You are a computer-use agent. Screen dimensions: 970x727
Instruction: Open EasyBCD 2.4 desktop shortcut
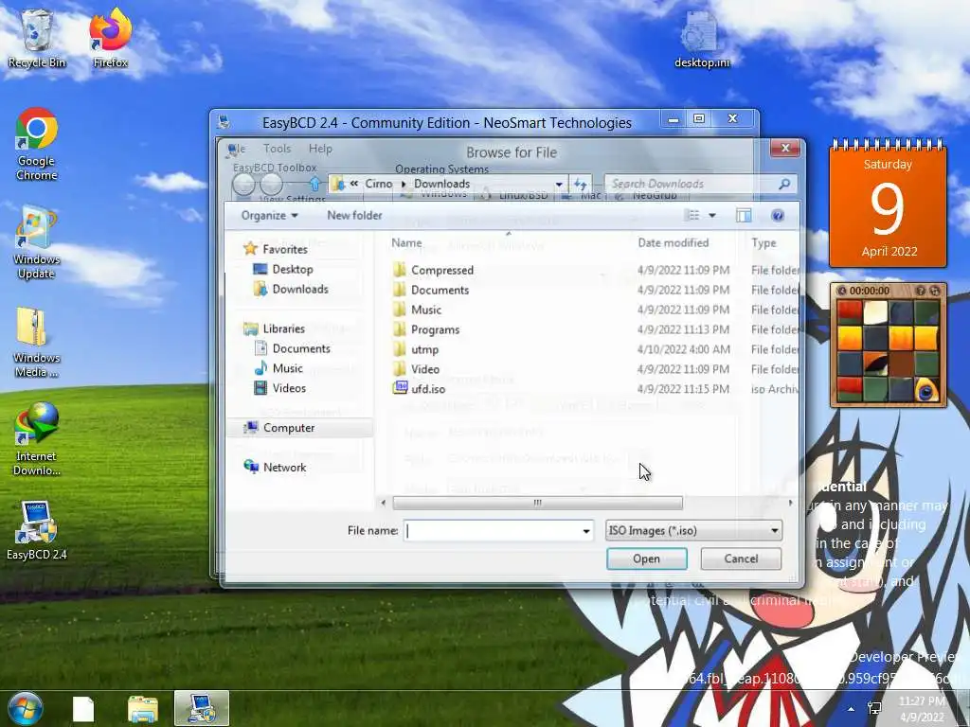pyautogui.click(x=37, y=530)
